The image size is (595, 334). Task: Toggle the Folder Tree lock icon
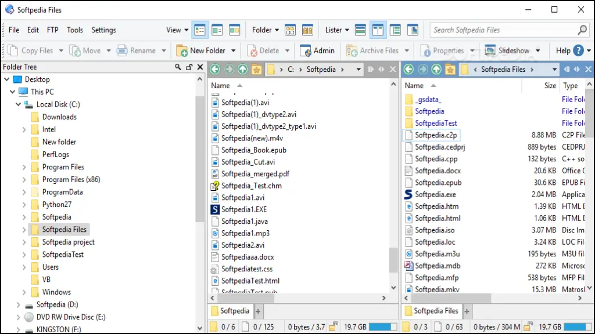point(189,67)
